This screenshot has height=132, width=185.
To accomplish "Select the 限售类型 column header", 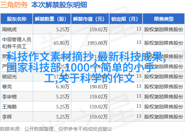I will (x=164, y=19).
